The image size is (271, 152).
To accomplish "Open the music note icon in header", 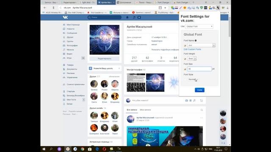I will (134, 17).
